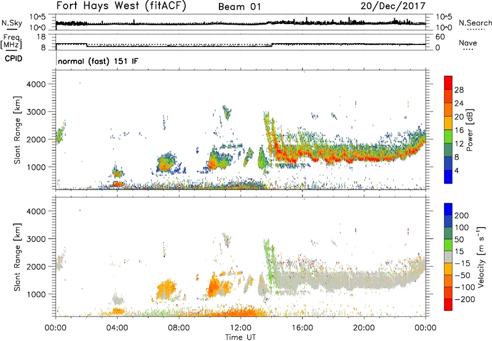Select the "Freq. [MHz]" axis label
492x341 pixels.
12,41
